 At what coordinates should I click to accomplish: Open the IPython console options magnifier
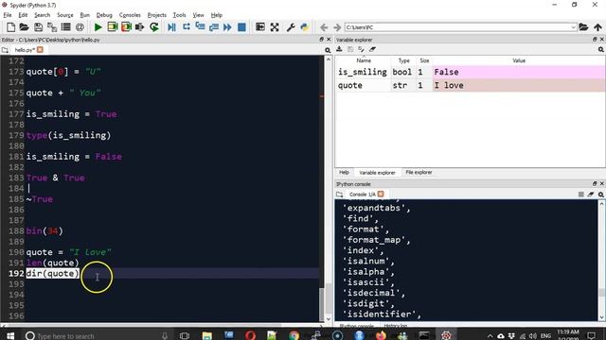(x=601, y=195)
